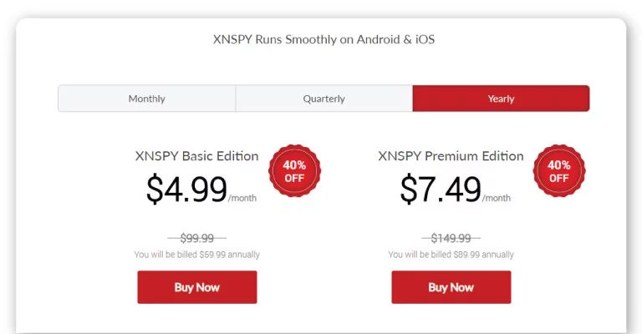Choose the Yearly billing tab

502,99
